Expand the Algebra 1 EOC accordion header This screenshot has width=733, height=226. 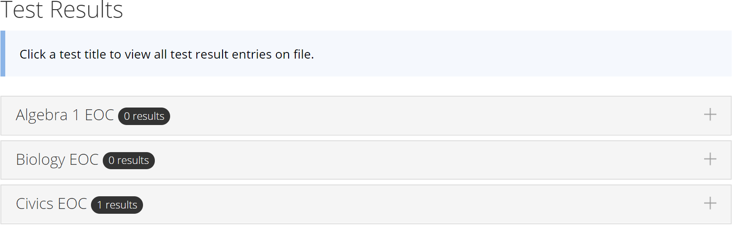pos(366,115)
